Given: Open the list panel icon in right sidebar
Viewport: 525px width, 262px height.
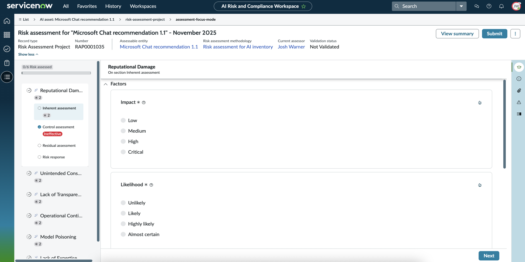Looking at the screenshot, I should (519, 114).
